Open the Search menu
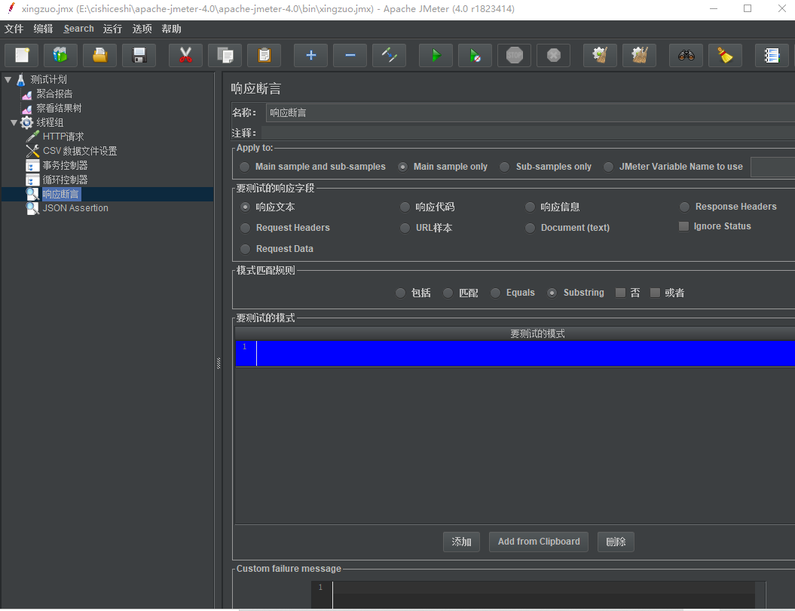The height and width of the screenshot is (611, 795). [78, 29]
